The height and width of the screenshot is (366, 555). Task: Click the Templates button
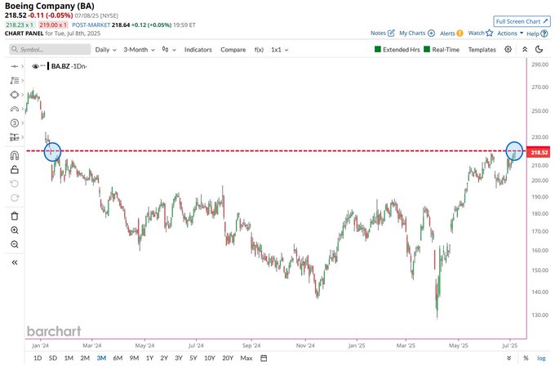pyautogui.click(x=482, y=50)
